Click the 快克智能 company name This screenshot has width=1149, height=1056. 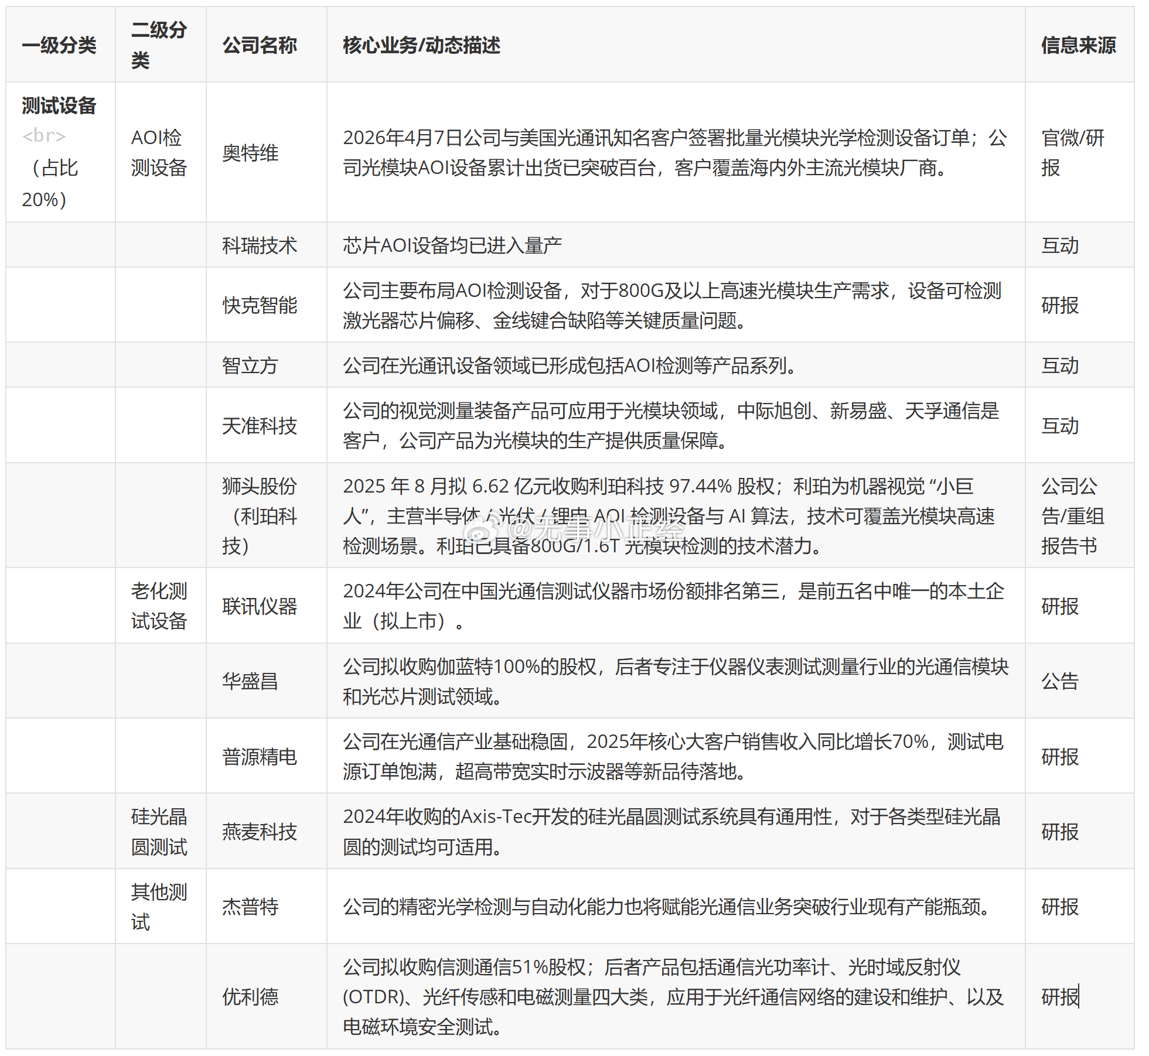click(260, 305)
